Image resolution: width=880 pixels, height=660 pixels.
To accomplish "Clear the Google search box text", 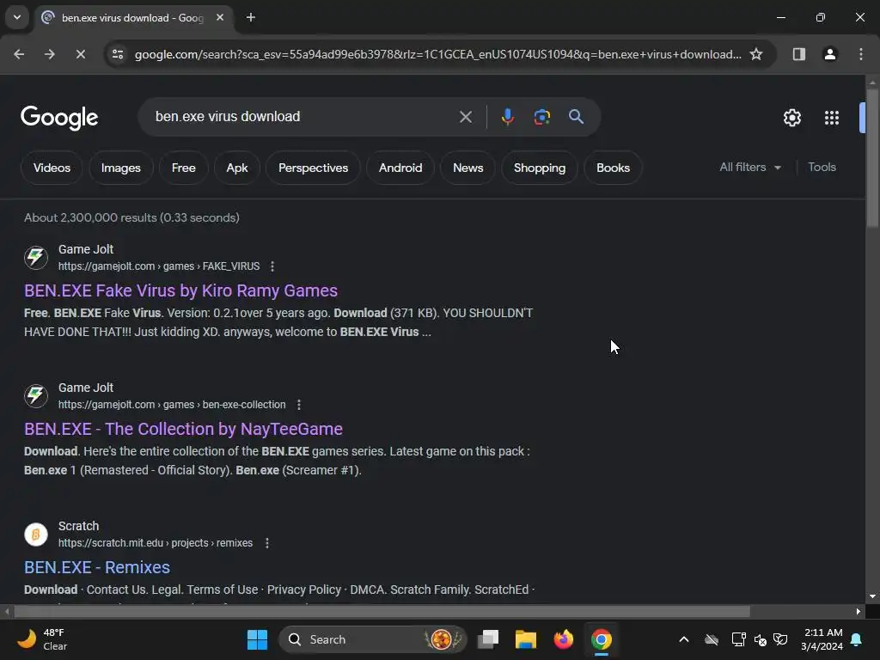I will tap(465, 117).
